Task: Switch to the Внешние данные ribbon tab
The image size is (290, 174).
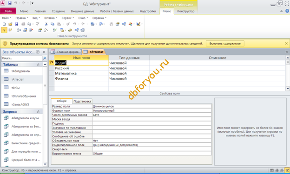Action: click(82, 11)
